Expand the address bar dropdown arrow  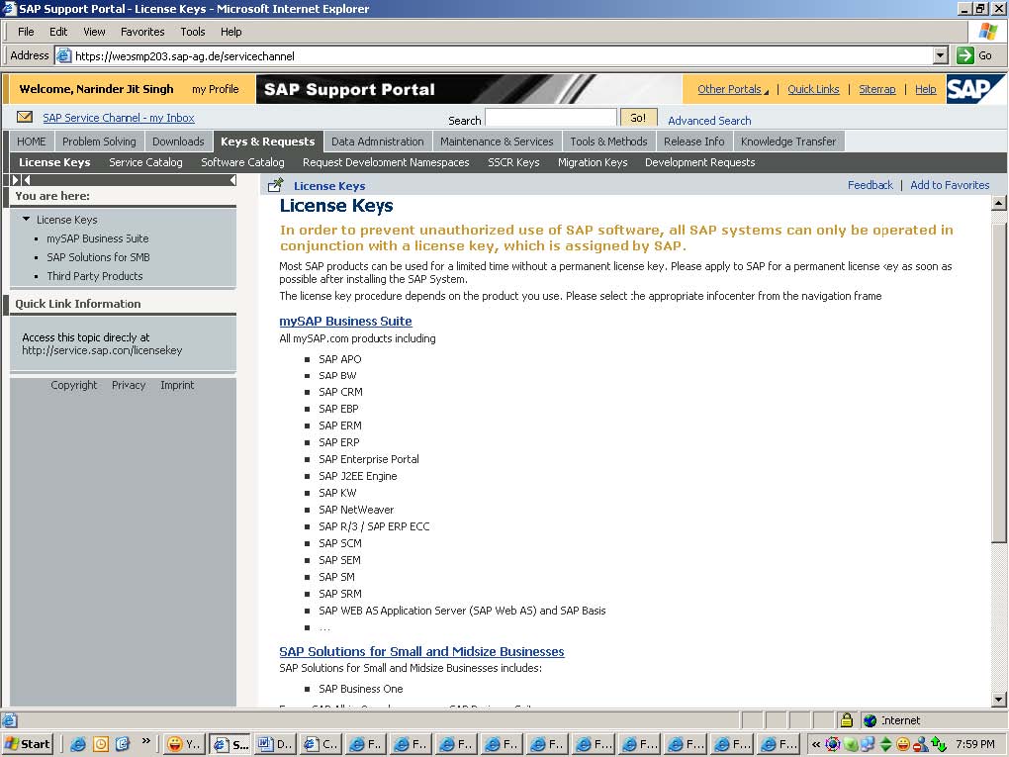click(x=941, y=56)
